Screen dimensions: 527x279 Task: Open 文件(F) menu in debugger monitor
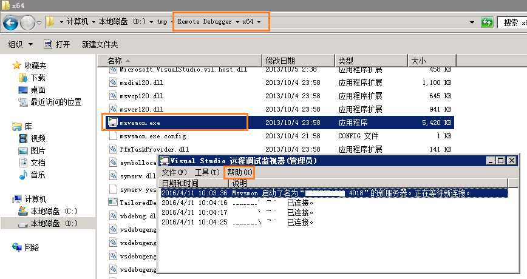tap(174, 172)
